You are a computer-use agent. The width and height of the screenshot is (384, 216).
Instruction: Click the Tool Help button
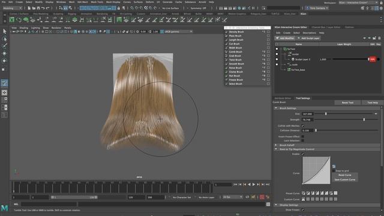(373, 103)
